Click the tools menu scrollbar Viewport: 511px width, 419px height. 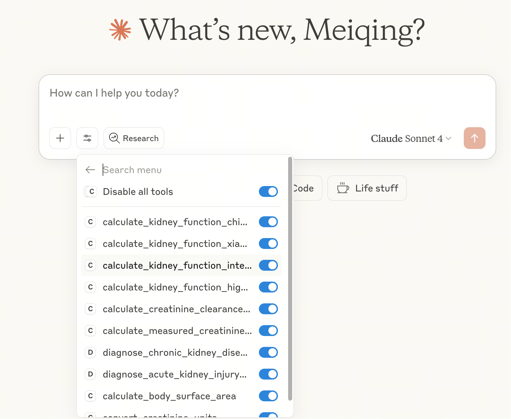(290, 279)
